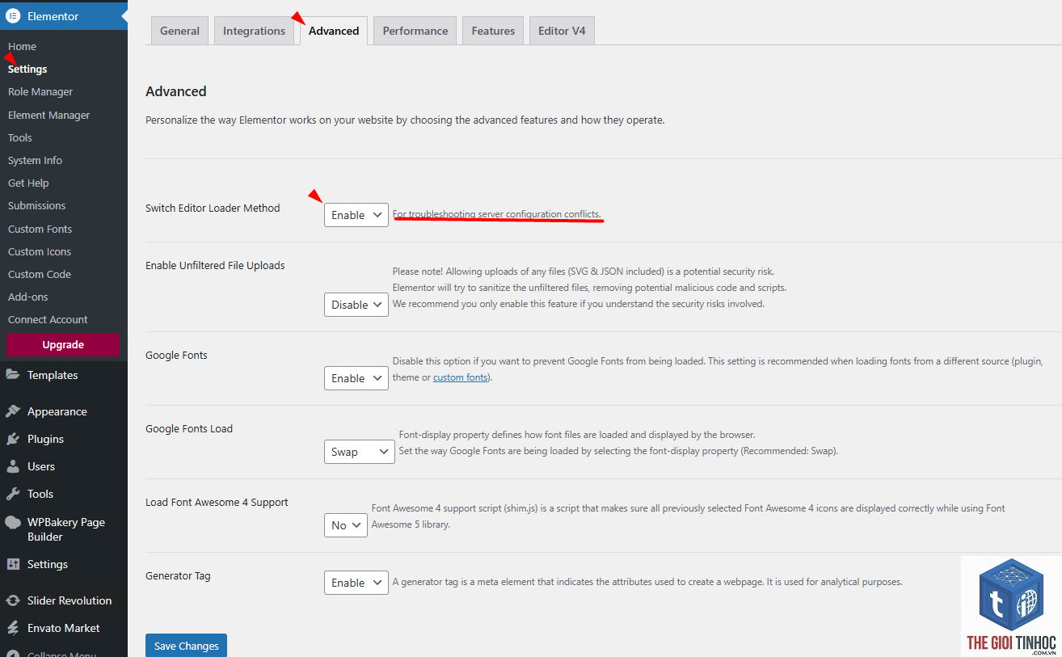Click the 'Google Fonts Load' label
This screenshot has height=657, width=1062.
coord(189,428)
